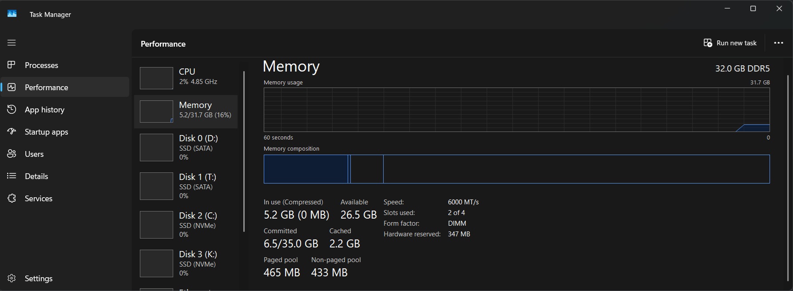This screenshot has height=291, width=793.
Task: Select the CPU performance item
Action: pos(186,77)
